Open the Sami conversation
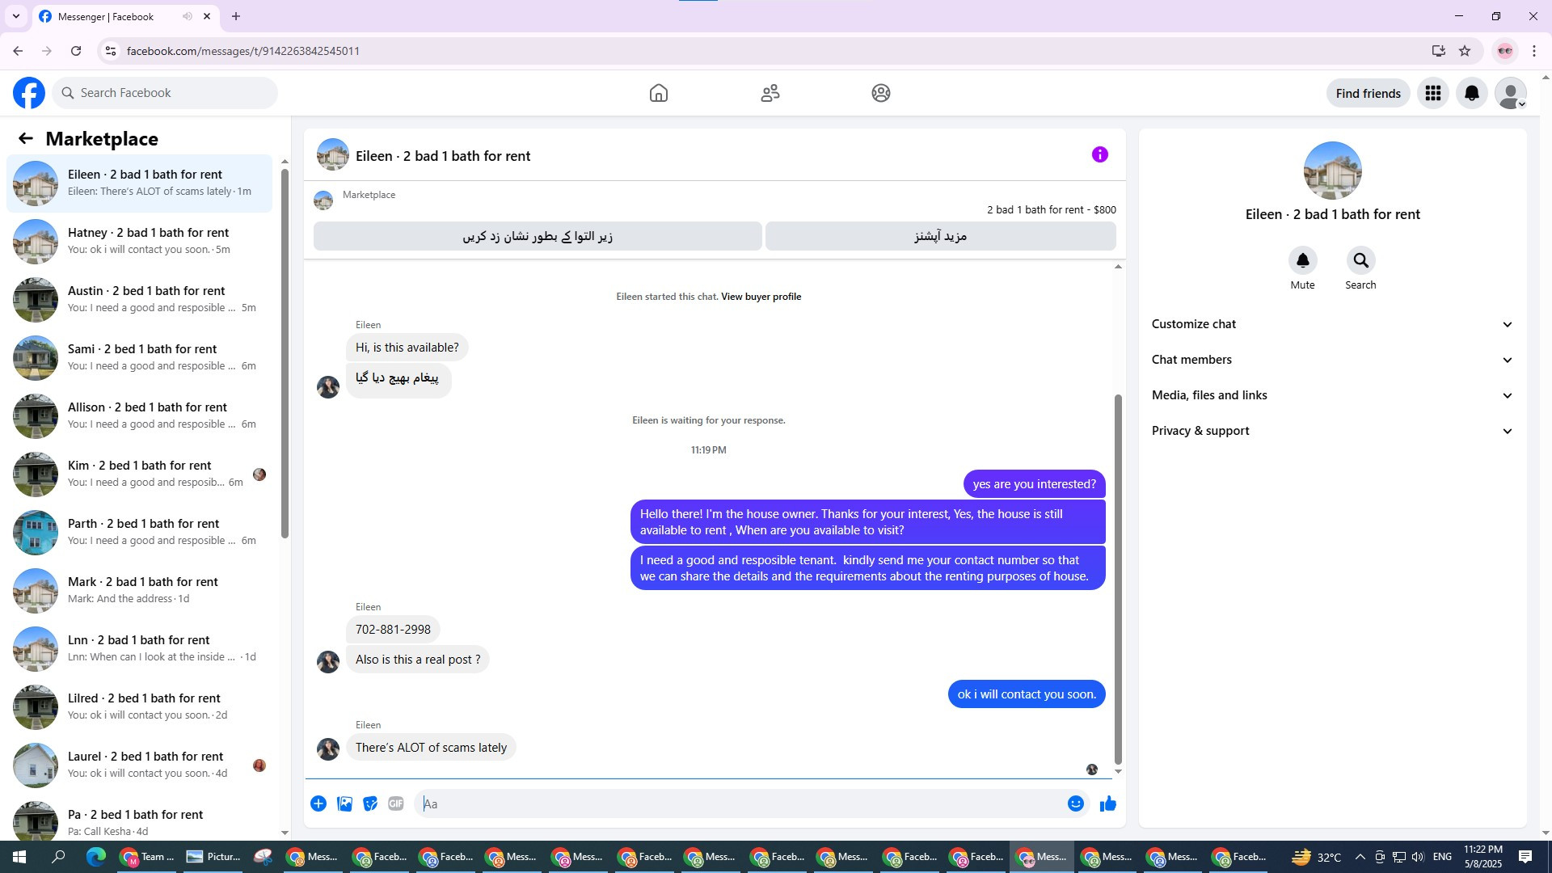1552x873 pixels. click(139, 357)
